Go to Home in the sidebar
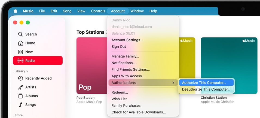260x118 pixels. coord(38,43)
